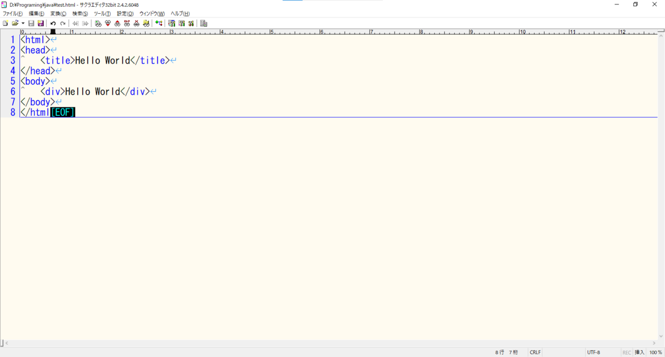Save the file with the grey floppy icon
Image resolution: width=665 pixels, height=357 pixels.
coord(31,23)
